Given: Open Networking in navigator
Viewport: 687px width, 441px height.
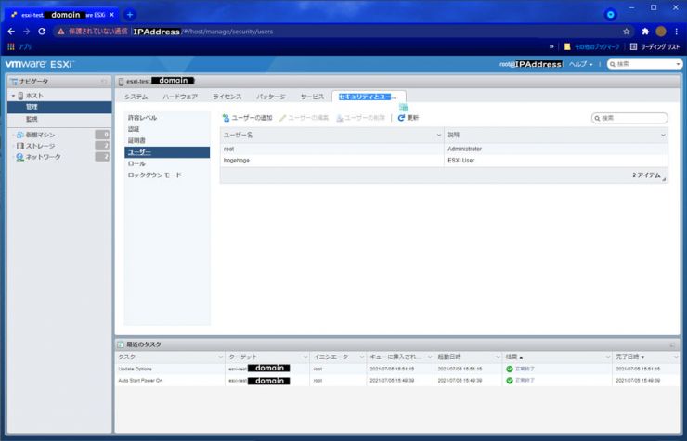Looking at the screenshot, I should point(43,157).
